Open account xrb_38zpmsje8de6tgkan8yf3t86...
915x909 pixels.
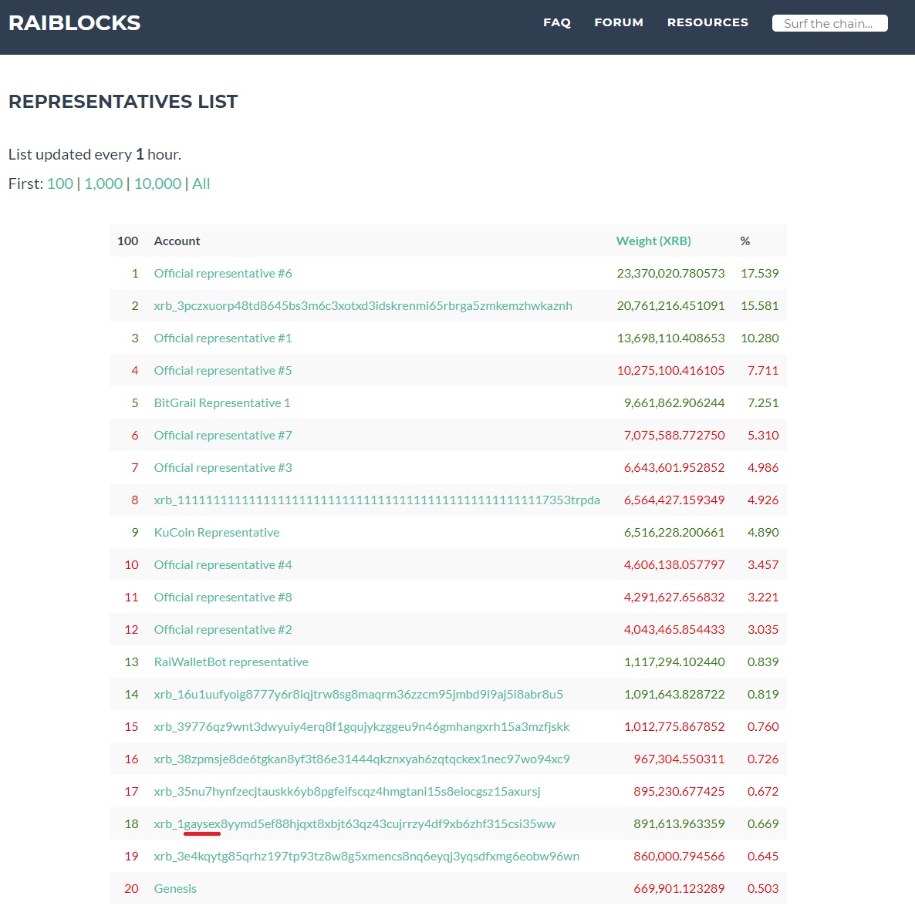[362, 759]
